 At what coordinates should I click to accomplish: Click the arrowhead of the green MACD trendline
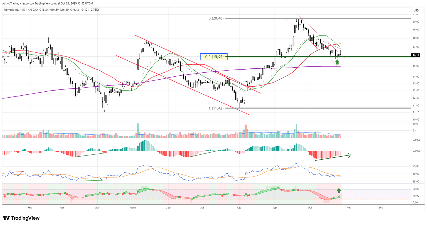pyautogui.click(x=349, y=155)
